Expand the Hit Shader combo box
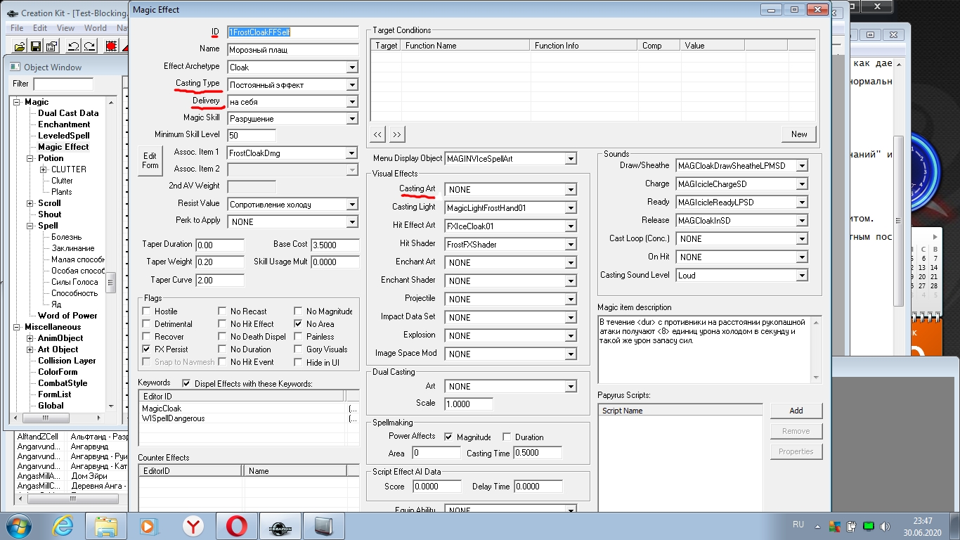 [570, 245]
